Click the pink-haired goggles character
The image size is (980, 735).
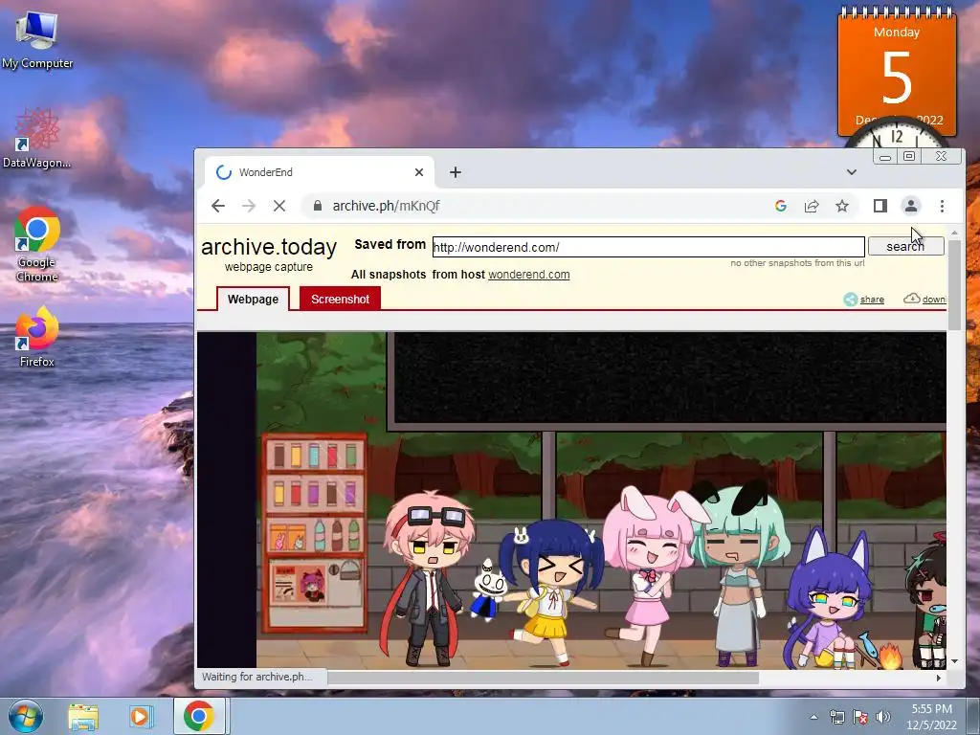[428, 579]
